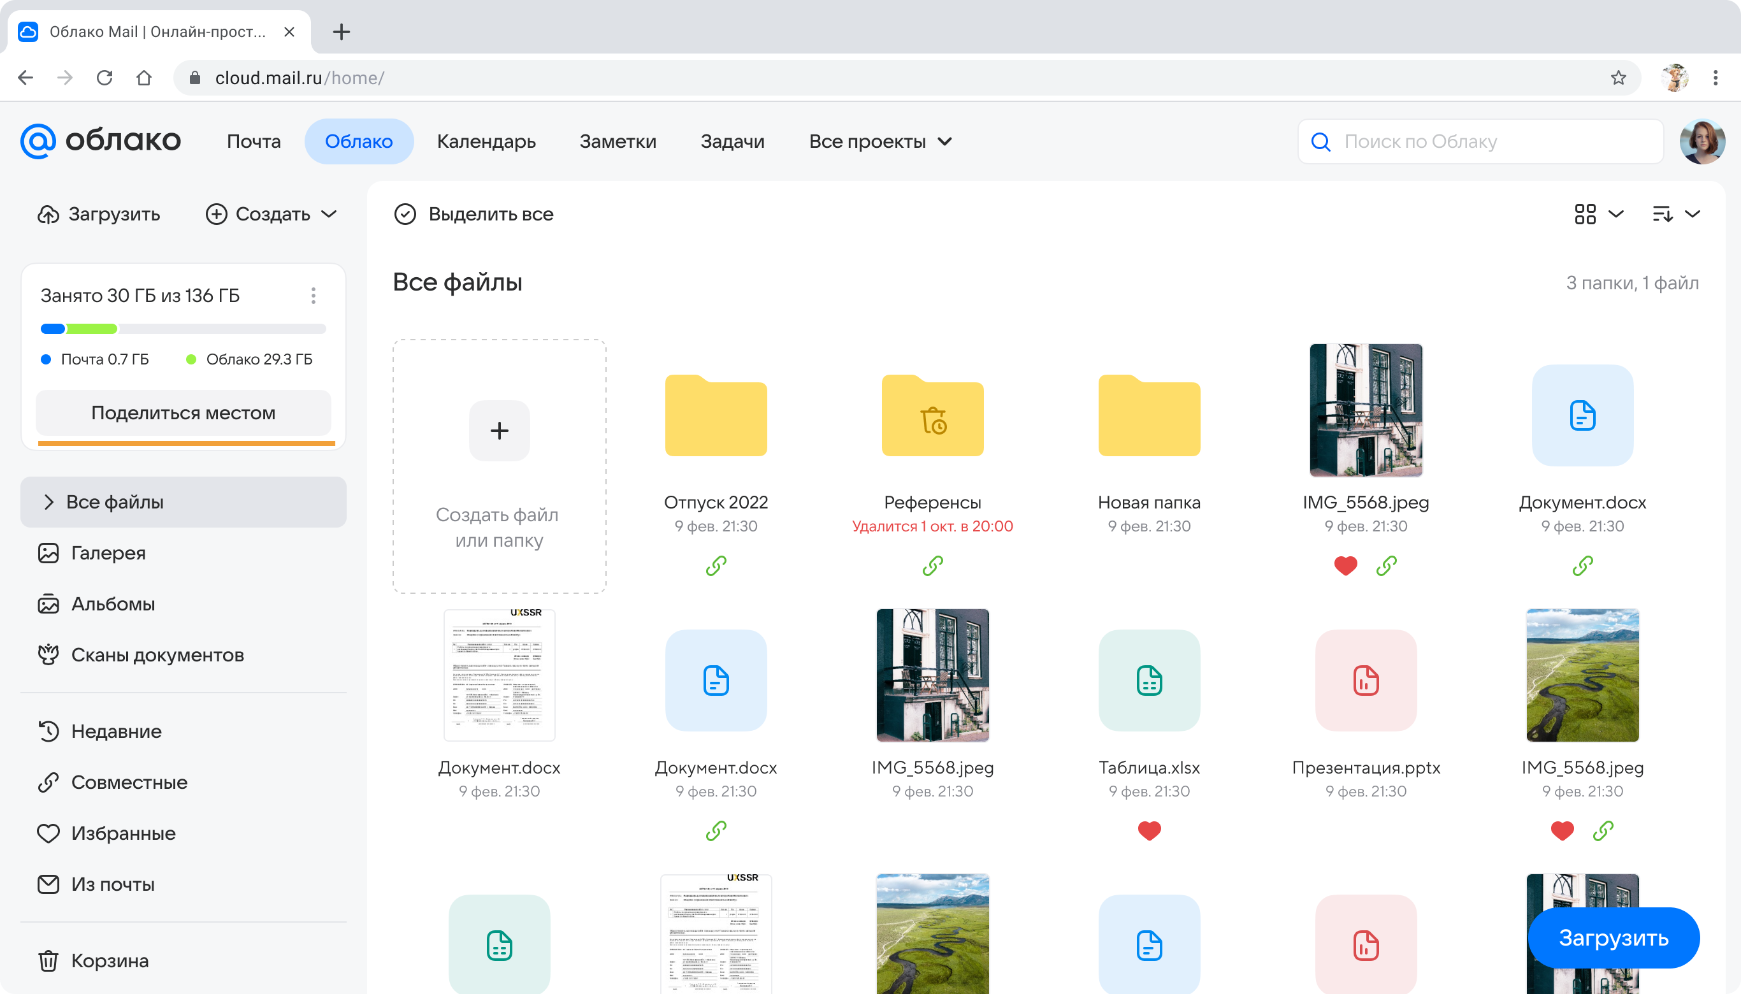The image size is (1741, 994).
Task: Click the Поделиться местом button
Action: coord(183,413)
